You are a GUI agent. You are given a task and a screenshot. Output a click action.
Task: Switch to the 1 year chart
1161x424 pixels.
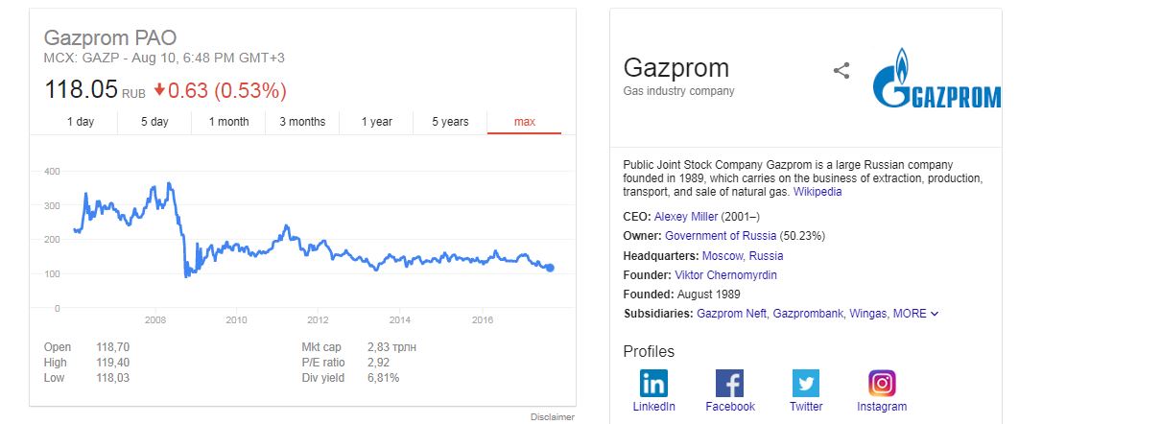(376, 122)
